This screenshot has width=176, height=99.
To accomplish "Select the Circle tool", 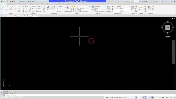I will (12, 8).
